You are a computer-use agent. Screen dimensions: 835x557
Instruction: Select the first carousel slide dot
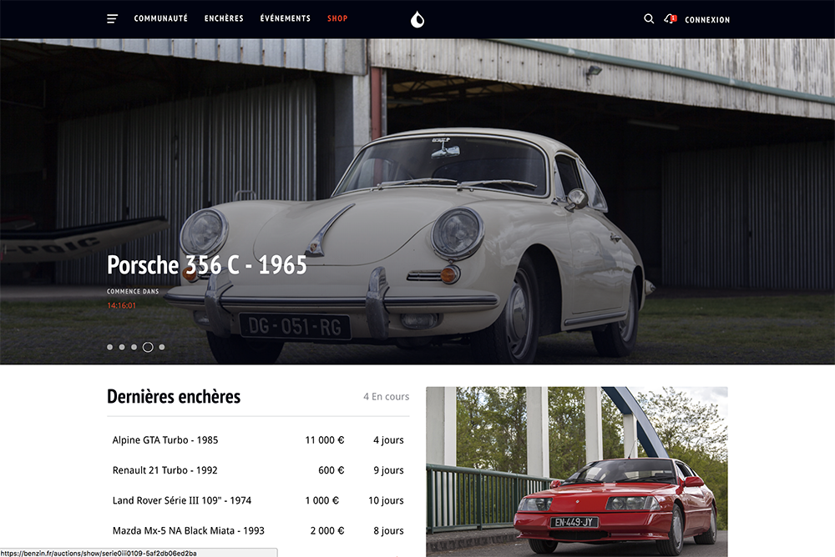click(109, 347)
